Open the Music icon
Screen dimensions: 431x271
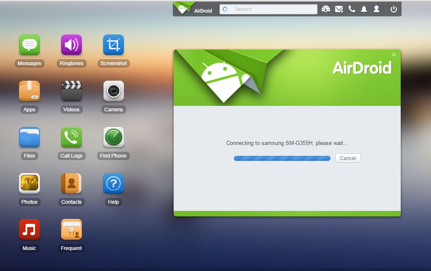pos(29,229)
